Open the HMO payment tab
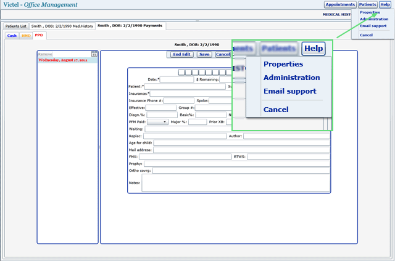This screenshot has height=261, width=395. [26, 36]
